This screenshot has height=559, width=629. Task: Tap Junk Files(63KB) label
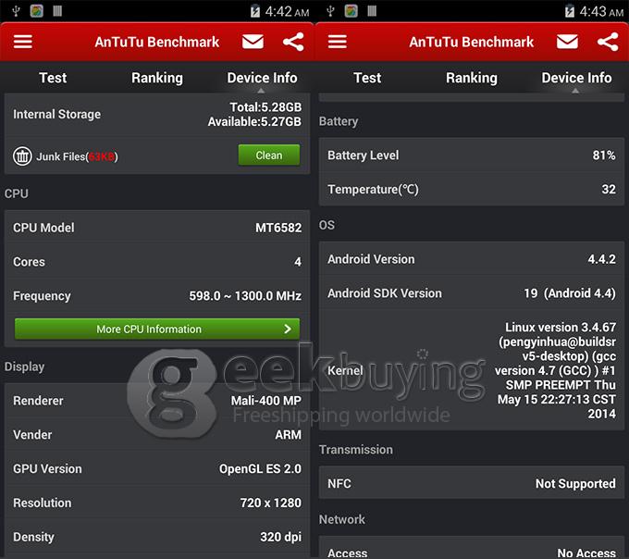77,156
